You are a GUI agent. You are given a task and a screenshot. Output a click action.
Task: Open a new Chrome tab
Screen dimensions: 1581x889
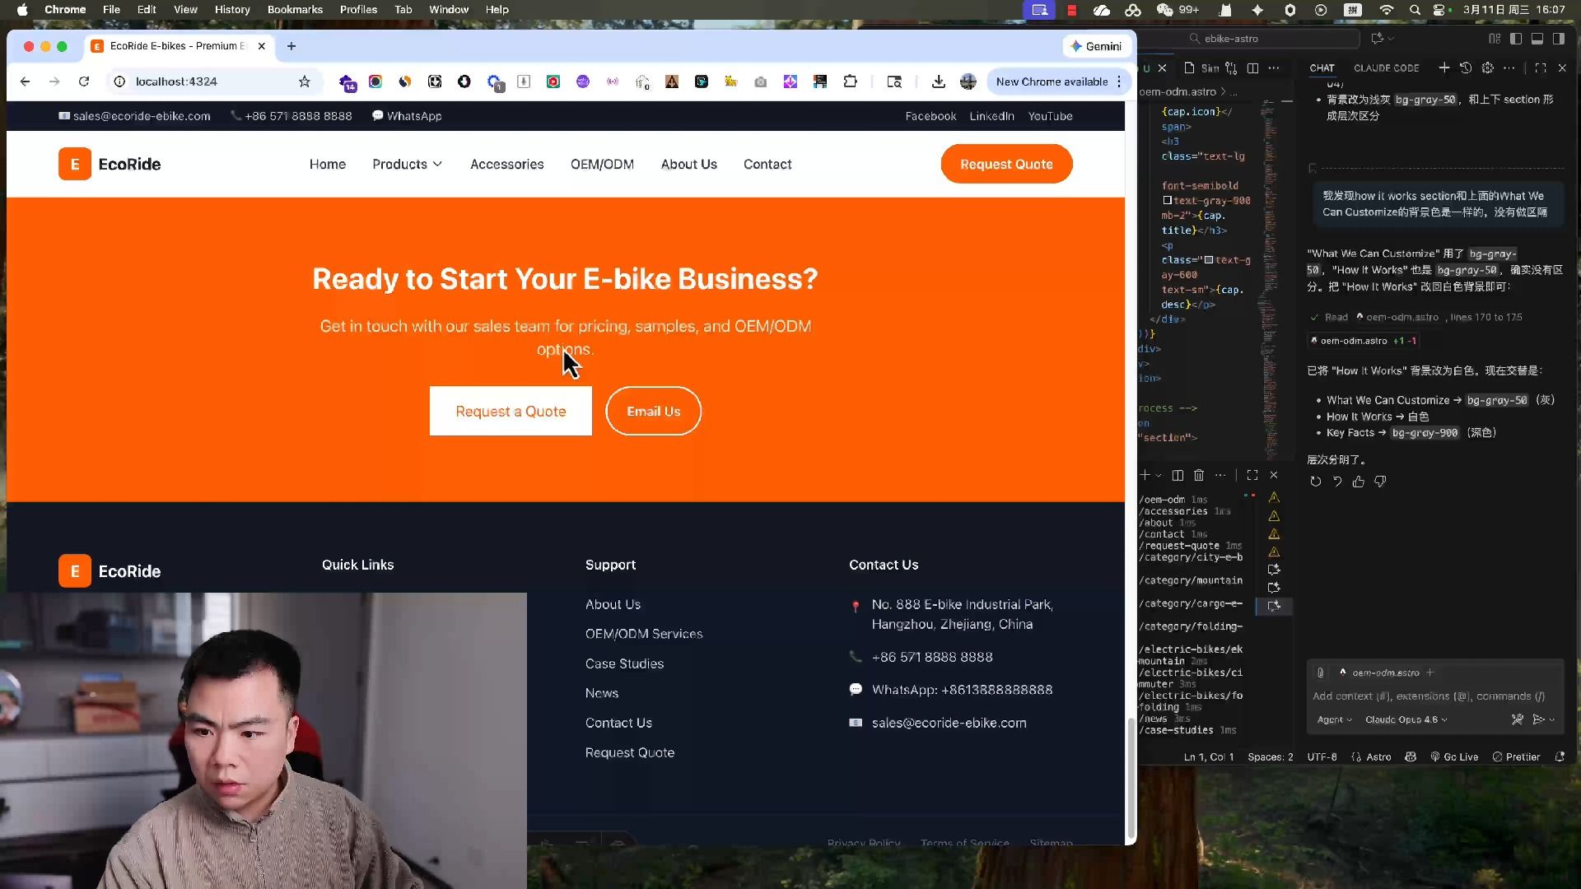[291, 46]
